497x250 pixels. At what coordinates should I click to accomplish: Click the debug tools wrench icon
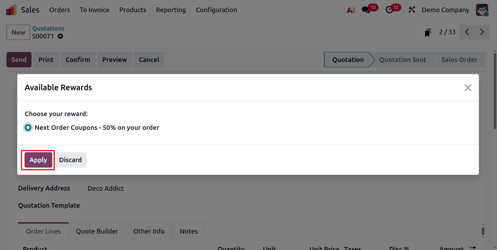[x=412, y=10]
